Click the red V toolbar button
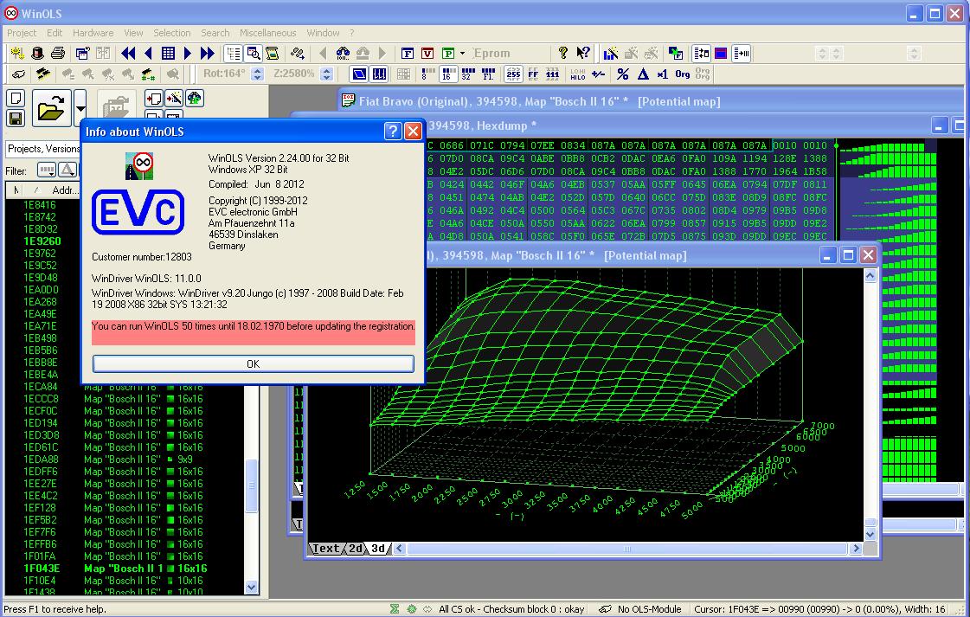 [427, 54]
